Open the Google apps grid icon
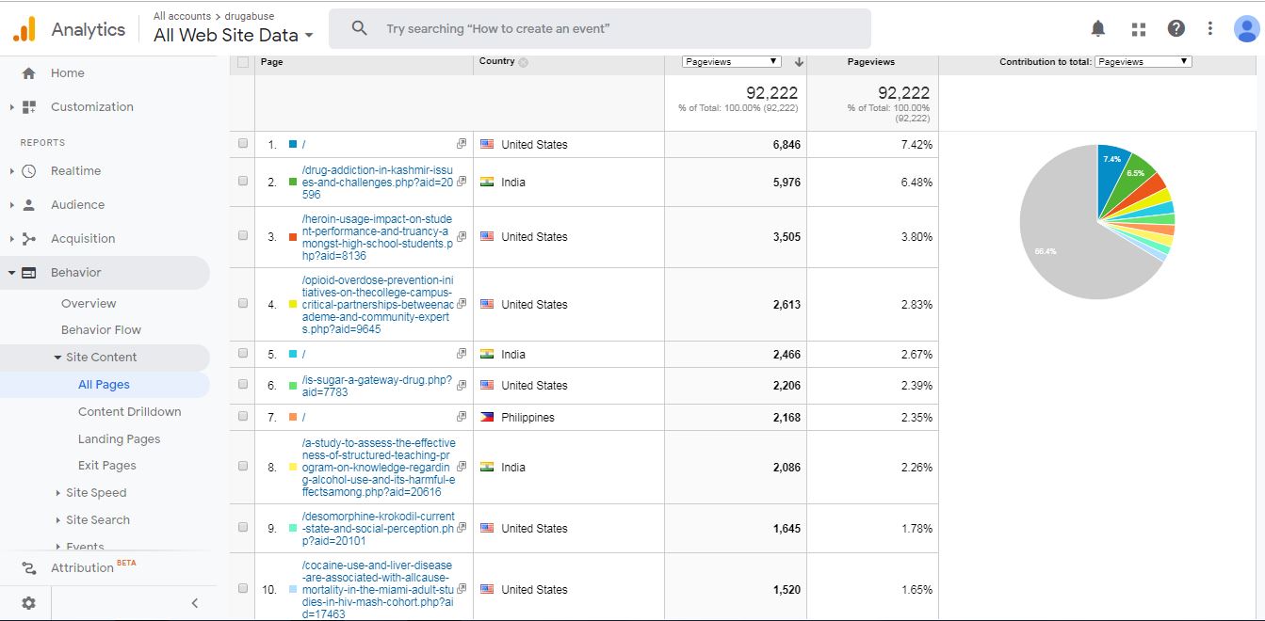Image resolution: width=1265 pixels, height=621 pixels. pos(1138,29)
